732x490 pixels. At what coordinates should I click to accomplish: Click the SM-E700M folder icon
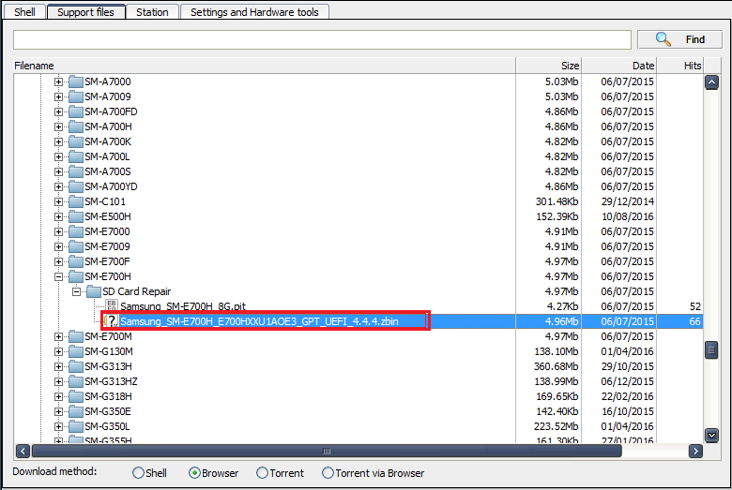(76, 336)
